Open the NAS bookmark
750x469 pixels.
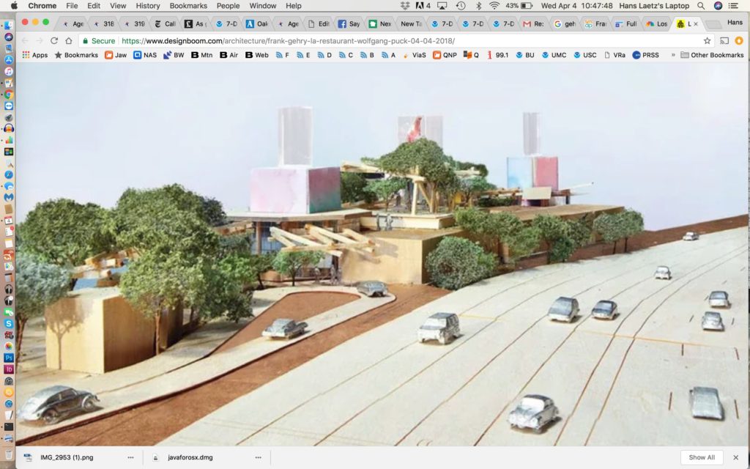point(145,55)
